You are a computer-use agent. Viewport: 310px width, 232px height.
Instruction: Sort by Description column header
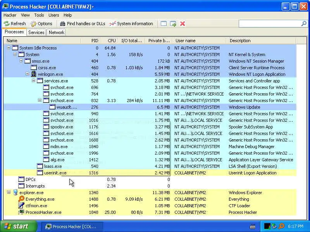261,41
